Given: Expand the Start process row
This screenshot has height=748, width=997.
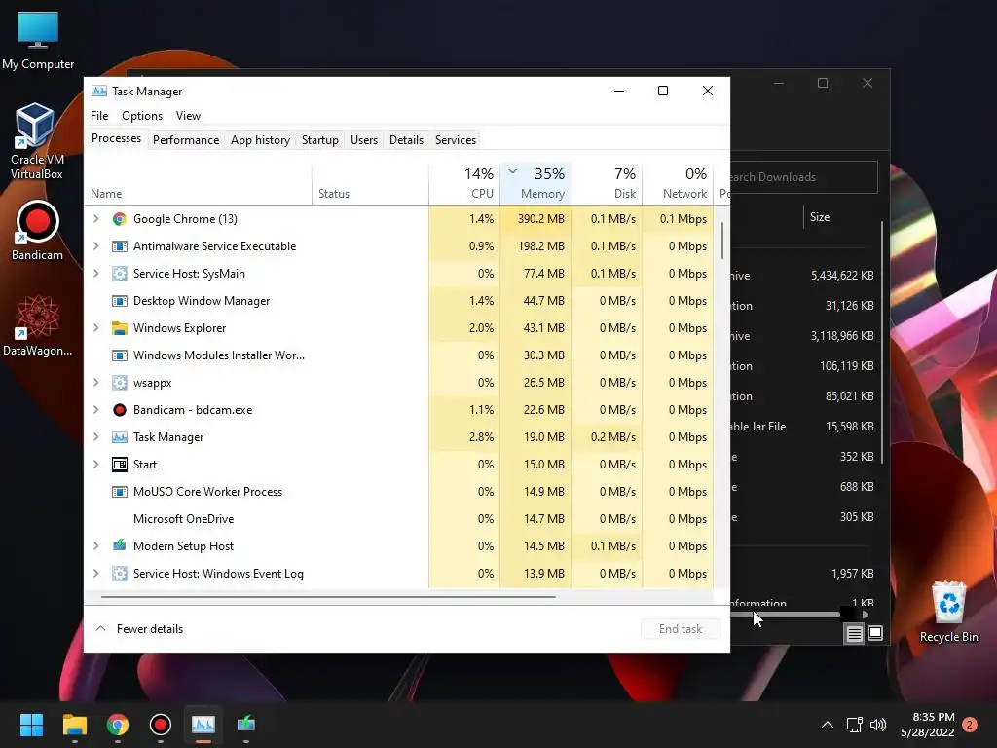Looking at the screenshot, I should pyautogui.click(x=96, y=465).
